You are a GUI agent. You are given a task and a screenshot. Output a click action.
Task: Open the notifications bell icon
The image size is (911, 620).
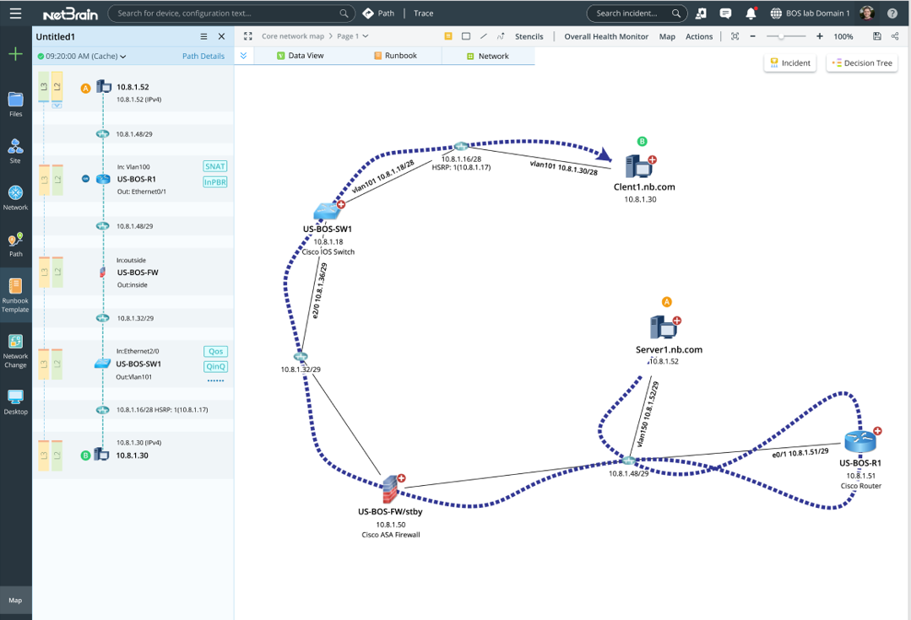coord(751,13)
